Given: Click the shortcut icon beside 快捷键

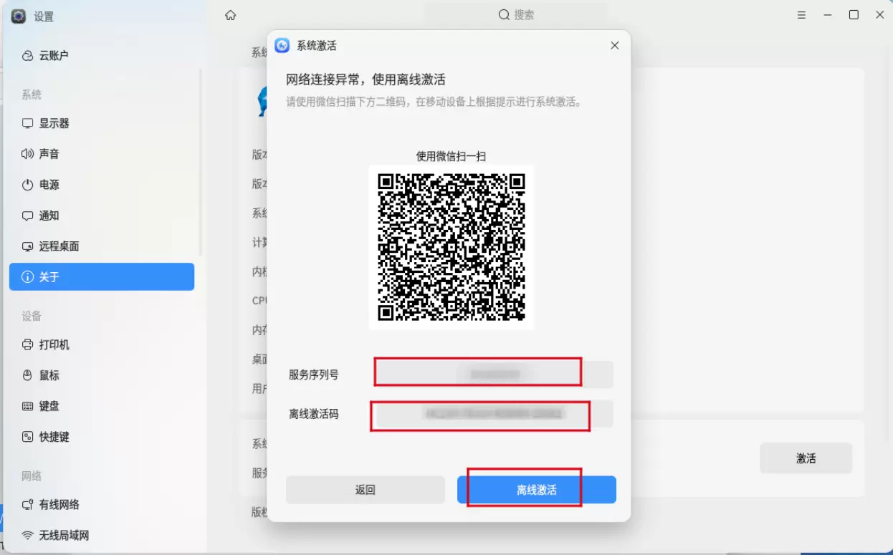Looking at the screenshot, I should 27,437.
